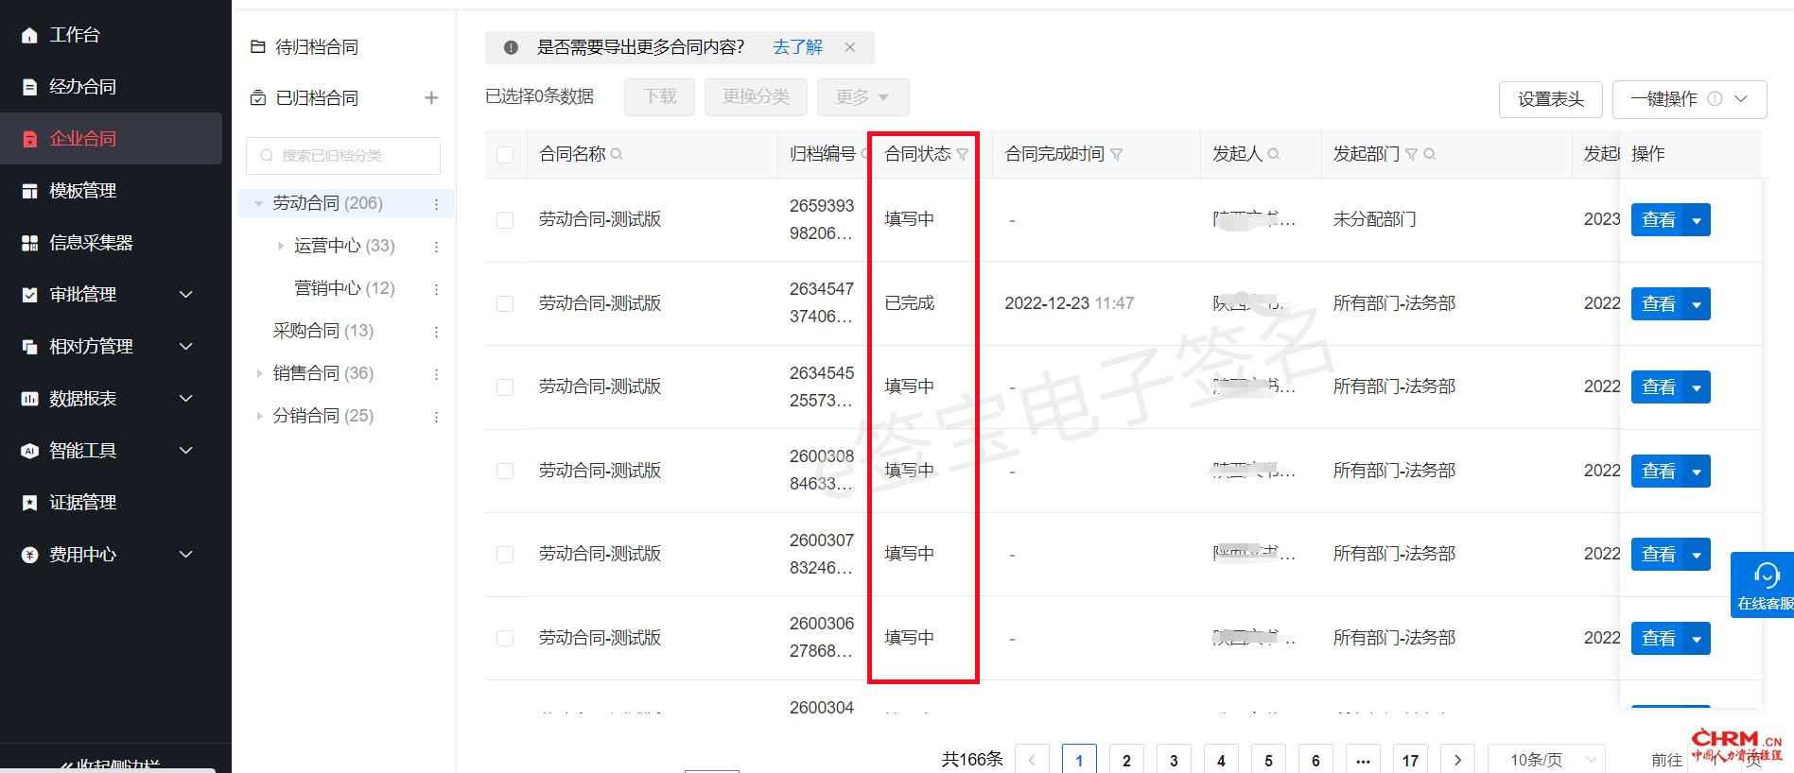Focus the 搜索已归档分类 search field
Image resolution: width=1794 pixels, height=773 pixels.
point(343,156)
